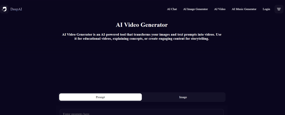Click the blank area below the description
285x115 pixels.
(142, 67)
